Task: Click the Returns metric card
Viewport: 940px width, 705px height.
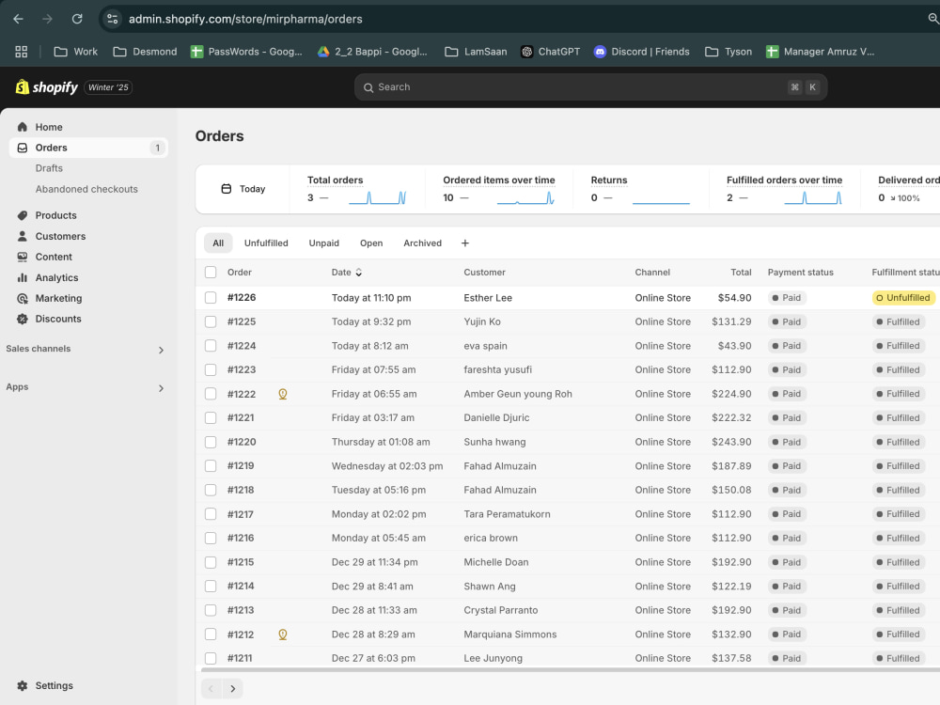Action: click(641, 189)
